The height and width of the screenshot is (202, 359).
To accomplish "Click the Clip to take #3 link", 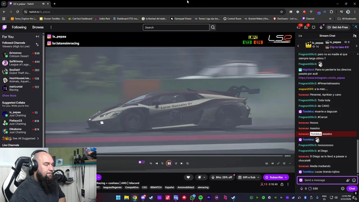I will (339, 47).
